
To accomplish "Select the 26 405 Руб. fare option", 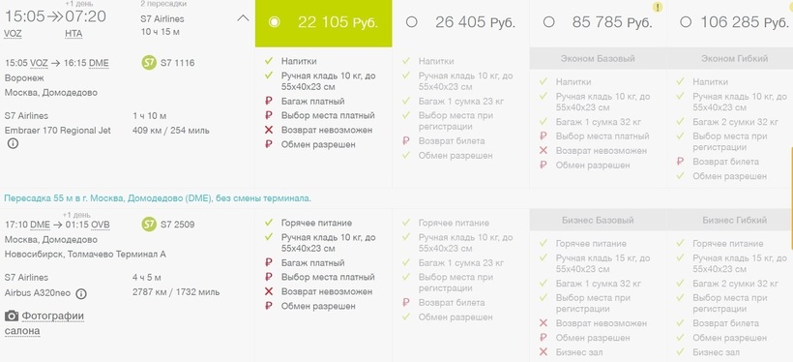I will pos(411,22).
